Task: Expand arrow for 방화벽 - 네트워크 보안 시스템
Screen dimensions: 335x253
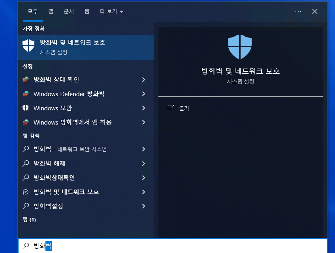Action: pyautogui.click(x=143, y=149)
